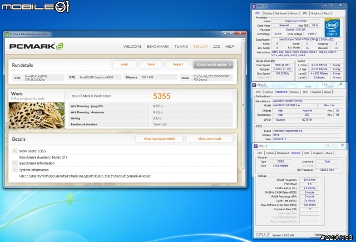The height and width of the screenshot is (242, 356).
Task: Open View raw result
Action: pyautogui.click(x=210, y=139)
